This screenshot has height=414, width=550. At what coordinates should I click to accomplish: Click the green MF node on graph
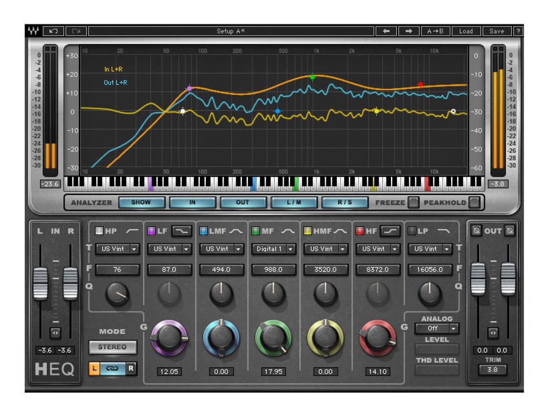[x=313, y=77]
